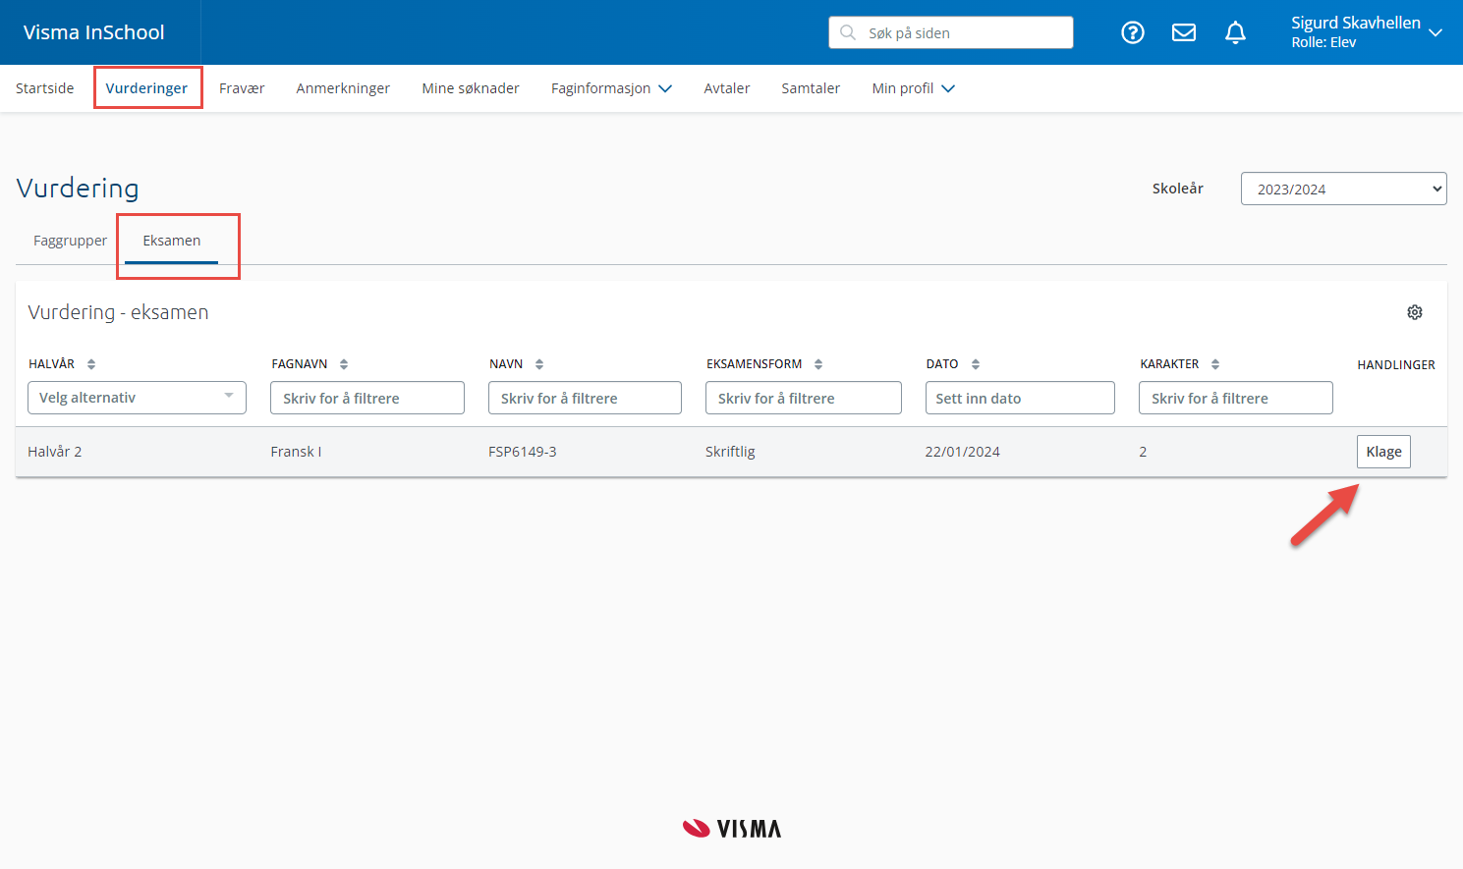Viewport: 1463px width, 869px height.
Task: Switch to the Faggrupper tab
Action: pyautogui.click(x=70, y=241)
